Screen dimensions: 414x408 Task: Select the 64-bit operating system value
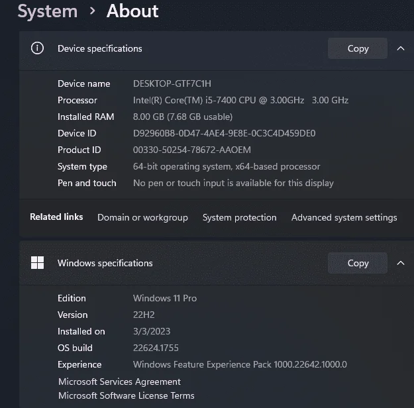pos(227,167)
